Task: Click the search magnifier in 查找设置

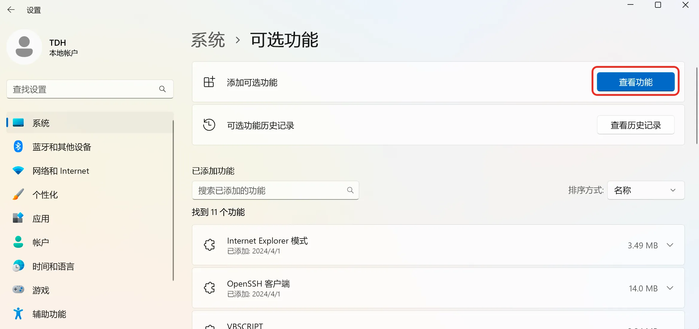Action: (x=162, y=89)
